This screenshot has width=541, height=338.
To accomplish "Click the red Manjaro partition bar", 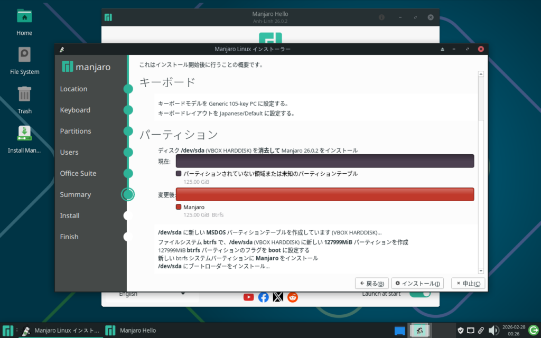I will pyautogui.click(x=325, y=194).
